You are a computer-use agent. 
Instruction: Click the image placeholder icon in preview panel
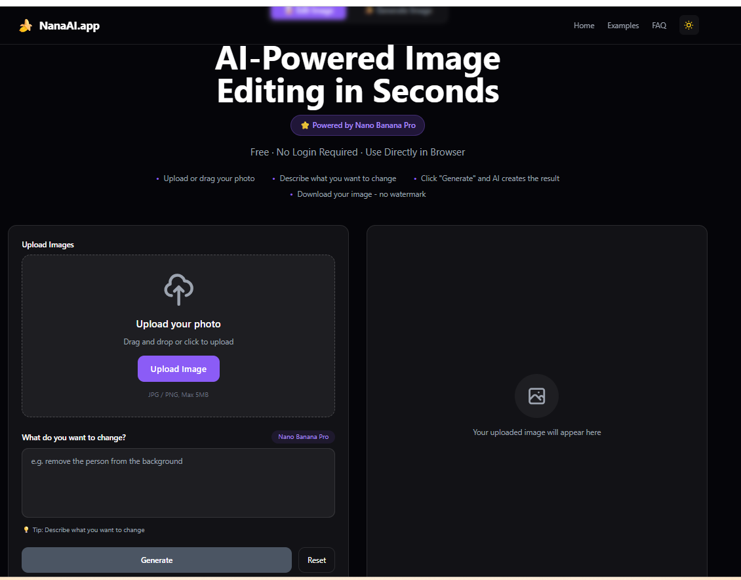(536, 396)
